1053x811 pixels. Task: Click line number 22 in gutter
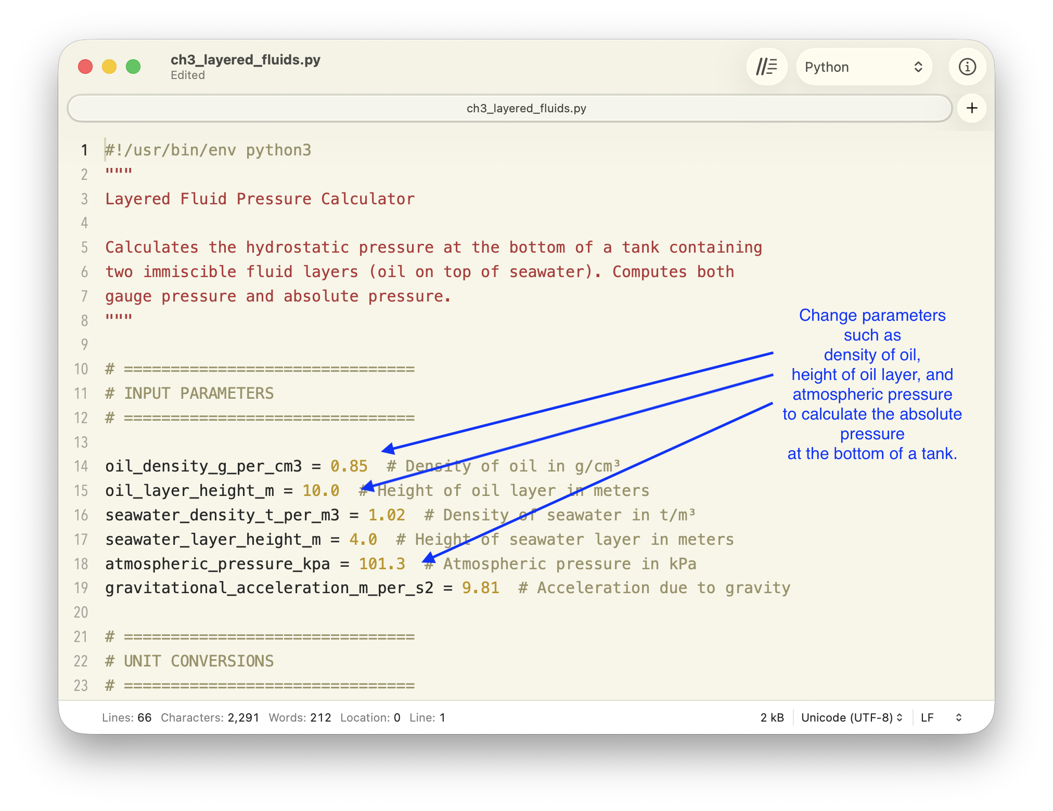point(81,661)
